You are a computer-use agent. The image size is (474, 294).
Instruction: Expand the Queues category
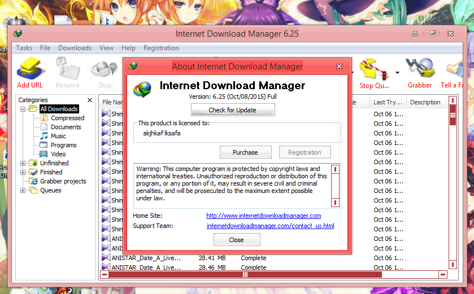click(x=23, y=191)
